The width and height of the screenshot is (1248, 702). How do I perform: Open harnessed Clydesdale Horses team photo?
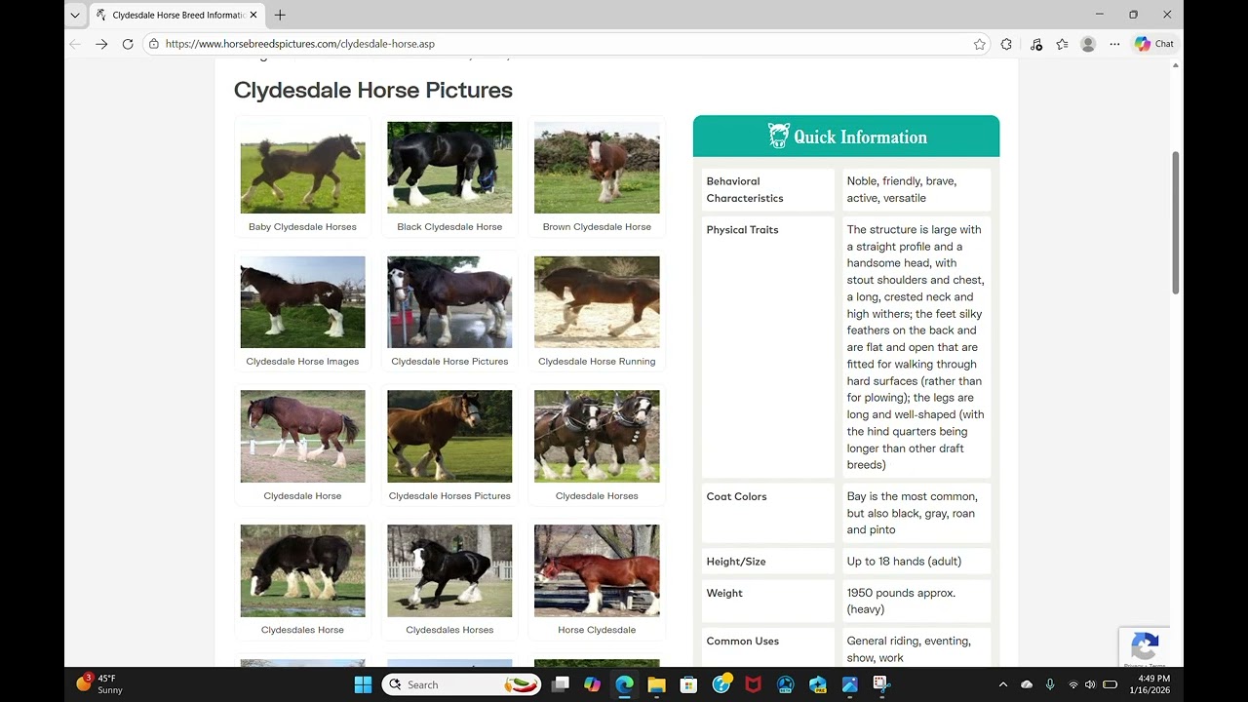coord(597,437)
